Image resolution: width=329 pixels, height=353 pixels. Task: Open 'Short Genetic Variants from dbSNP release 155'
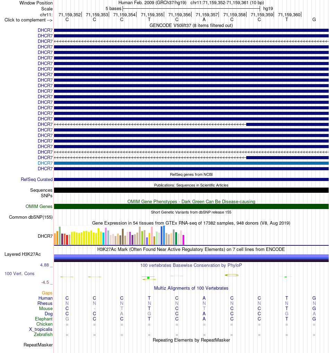pos(191,212)
